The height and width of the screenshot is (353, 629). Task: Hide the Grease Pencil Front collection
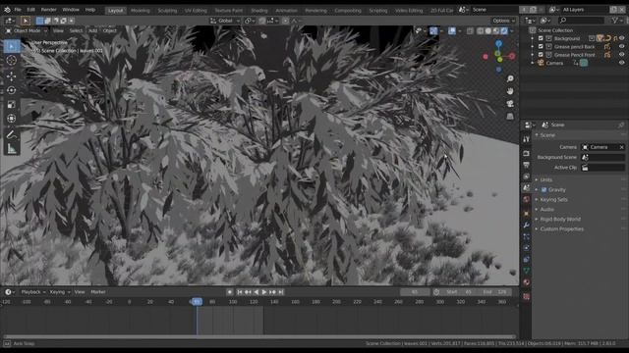coord(621,55)
